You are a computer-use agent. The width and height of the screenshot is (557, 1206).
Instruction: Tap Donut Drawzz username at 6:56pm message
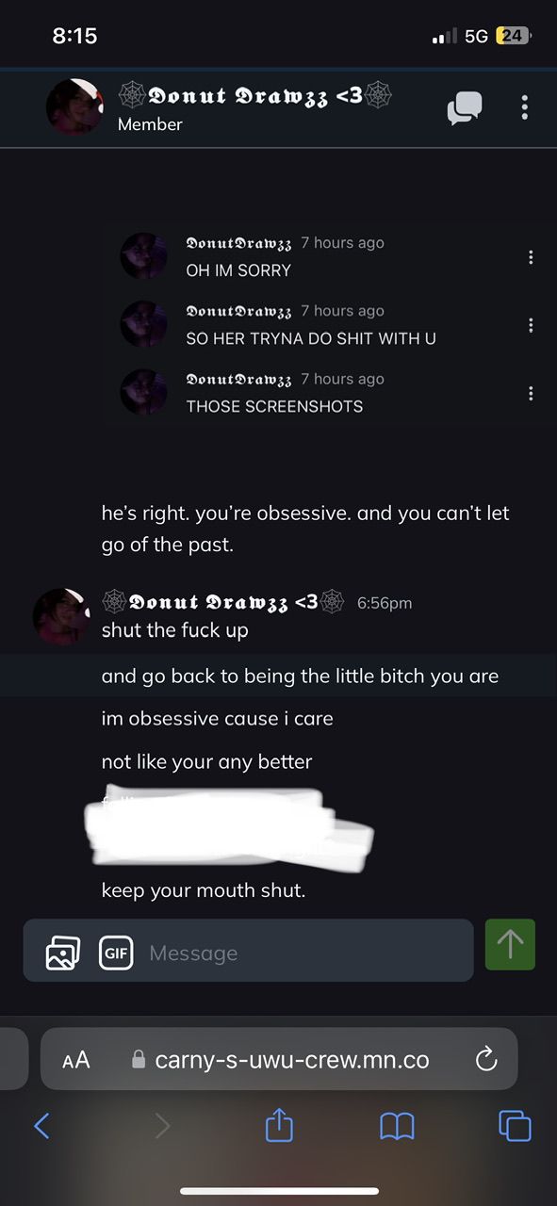pyautogui.click(x=223, y=601)
